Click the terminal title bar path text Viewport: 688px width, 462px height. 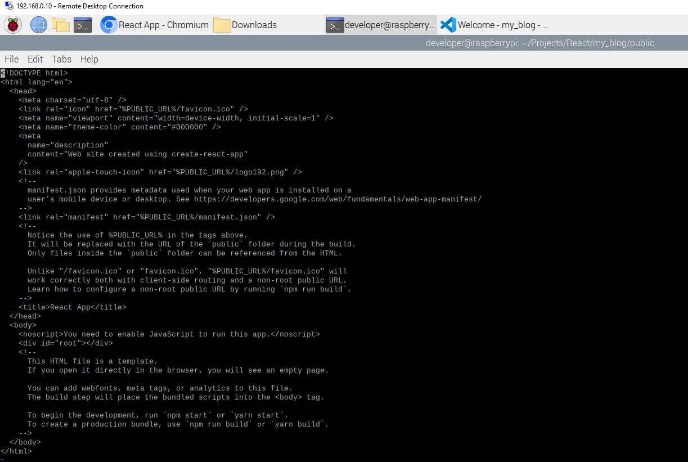[539, 43]
